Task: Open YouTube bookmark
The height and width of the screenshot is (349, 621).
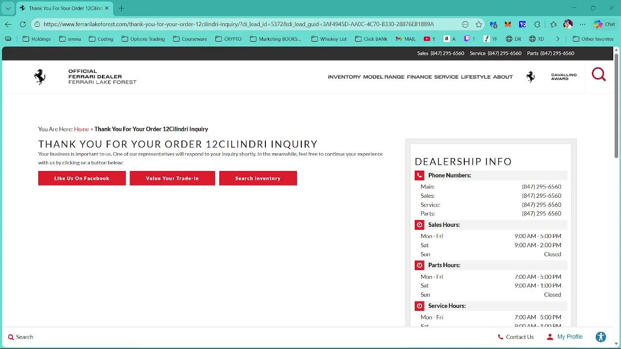Action: pyautogui.click(x=429, y=39)
